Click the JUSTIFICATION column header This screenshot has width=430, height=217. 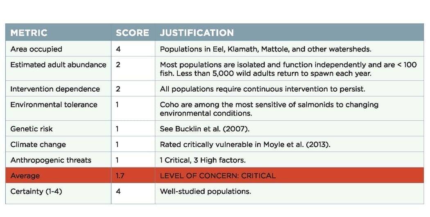coord(197,33)
